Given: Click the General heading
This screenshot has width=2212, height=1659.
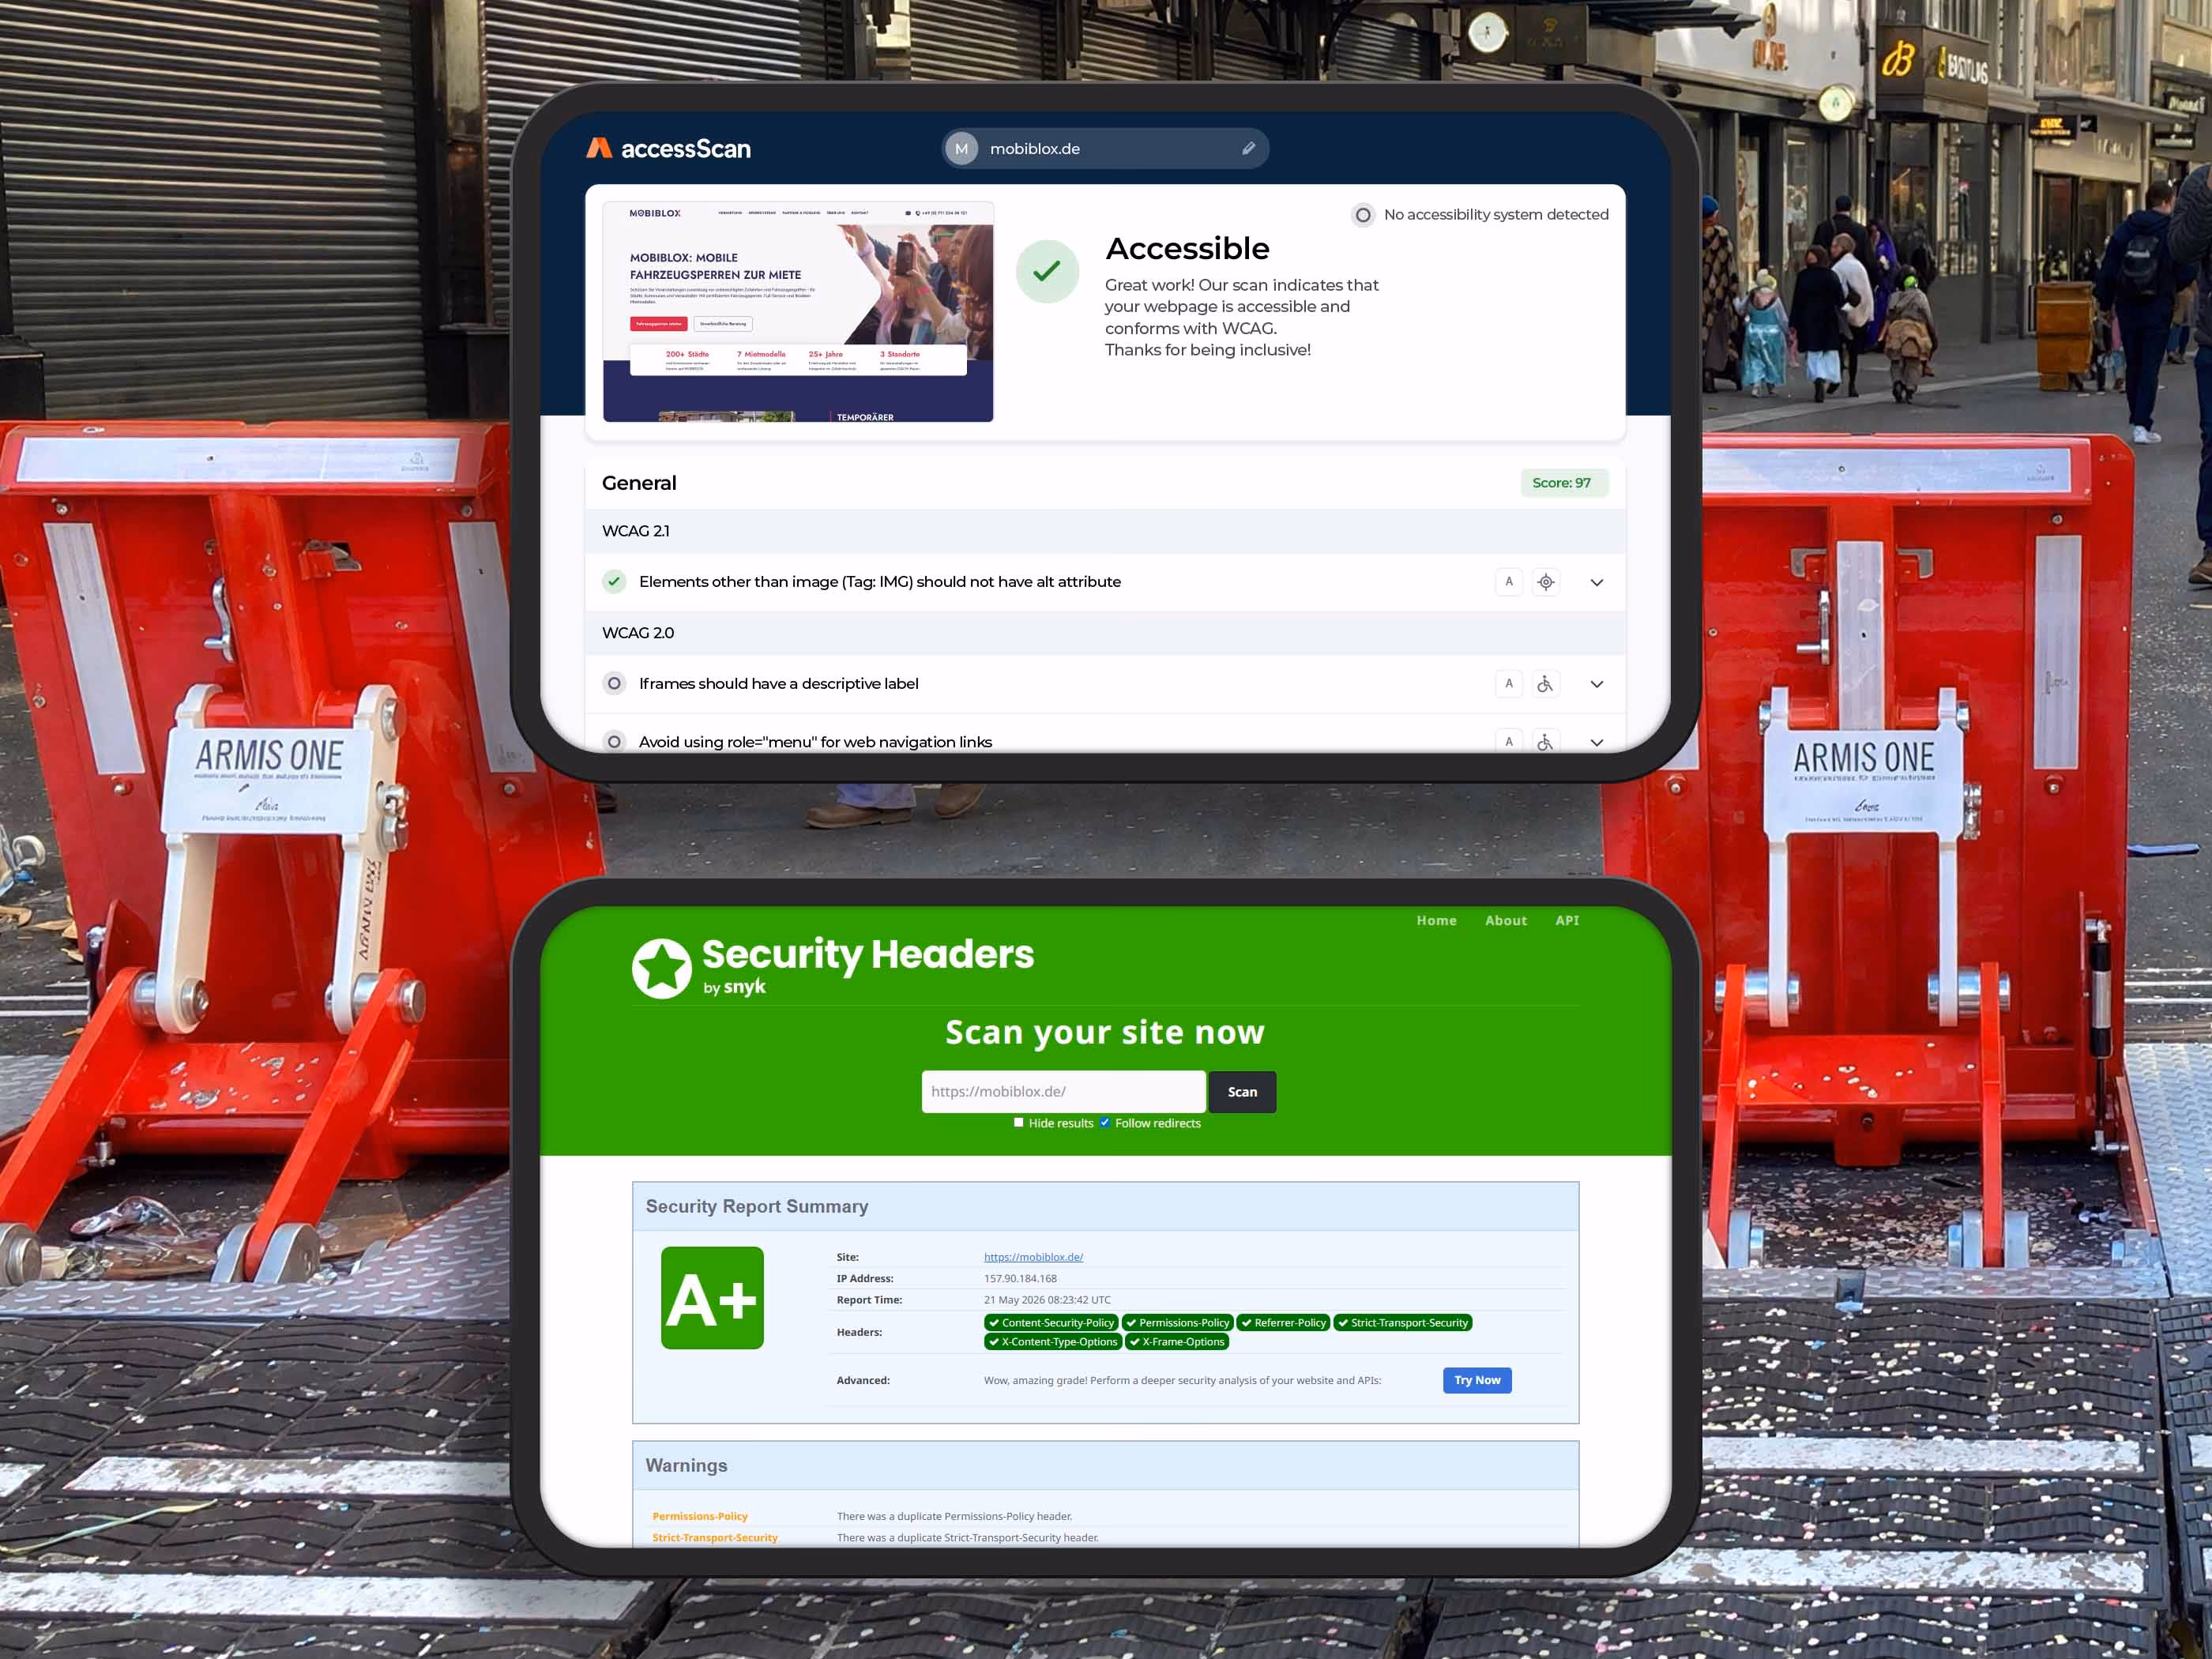Looking at the screenshot, I should [x=639, y=483].
